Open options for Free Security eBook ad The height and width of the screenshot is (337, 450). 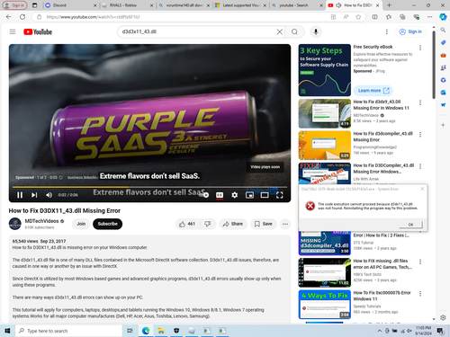420,48
